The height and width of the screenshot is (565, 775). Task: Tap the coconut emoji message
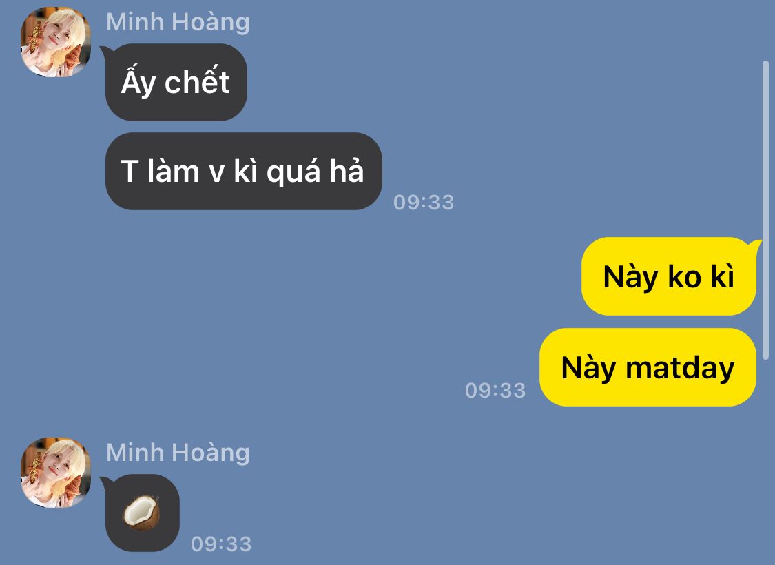(x=143, y=513)
